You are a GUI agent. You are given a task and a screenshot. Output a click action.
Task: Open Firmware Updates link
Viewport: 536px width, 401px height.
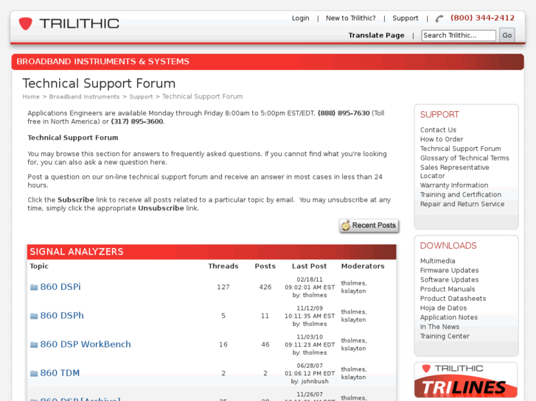click(x=450, y=270)
